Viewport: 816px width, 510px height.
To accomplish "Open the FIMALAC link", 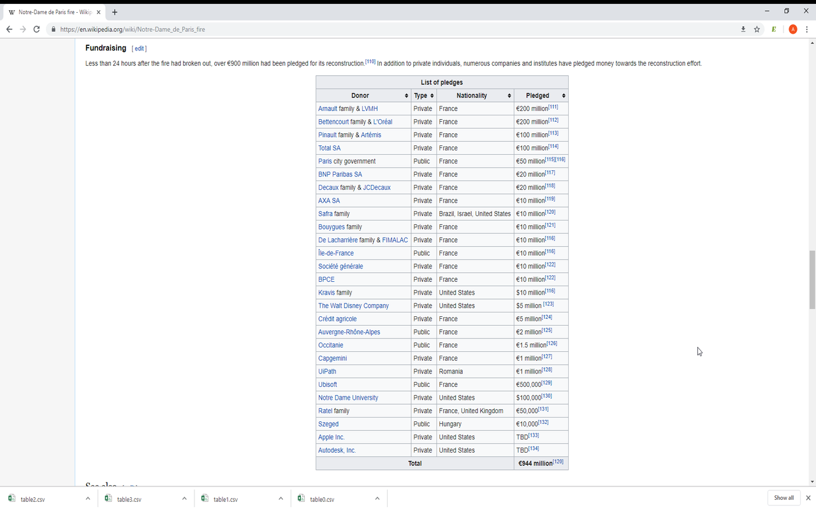I will (x=395, y=240).
